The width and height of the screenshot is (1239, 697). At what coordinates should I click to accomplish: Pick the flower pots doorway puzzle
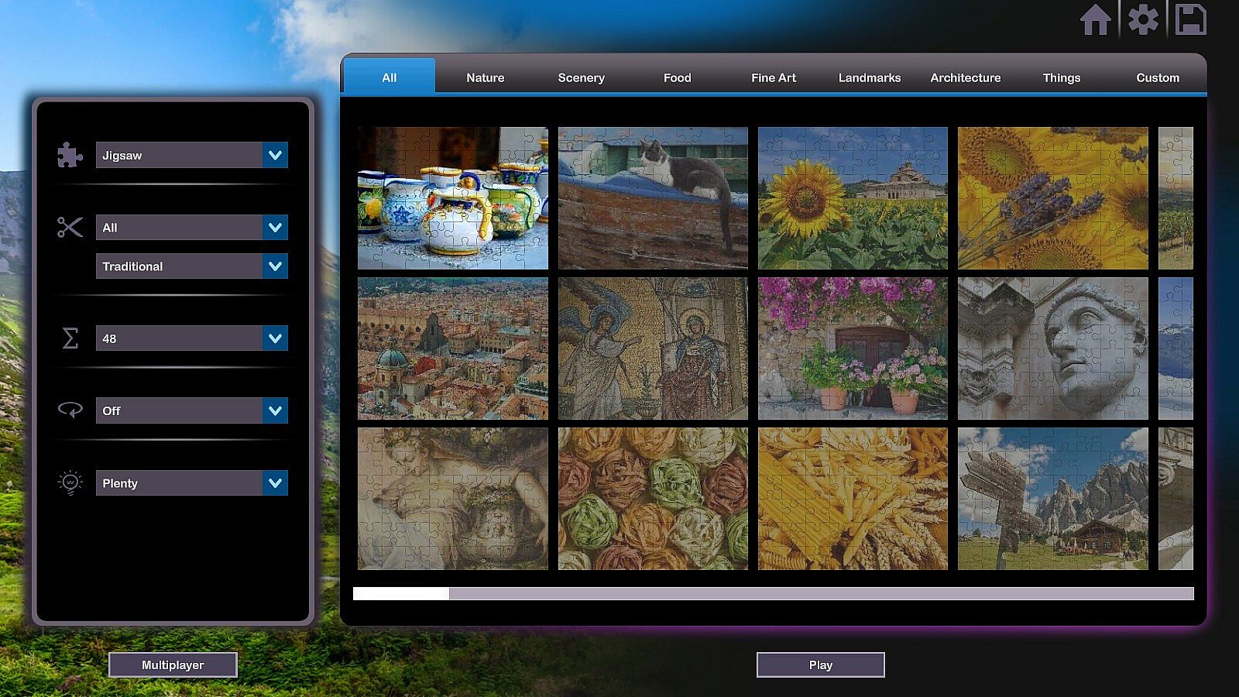pos(853,348)
